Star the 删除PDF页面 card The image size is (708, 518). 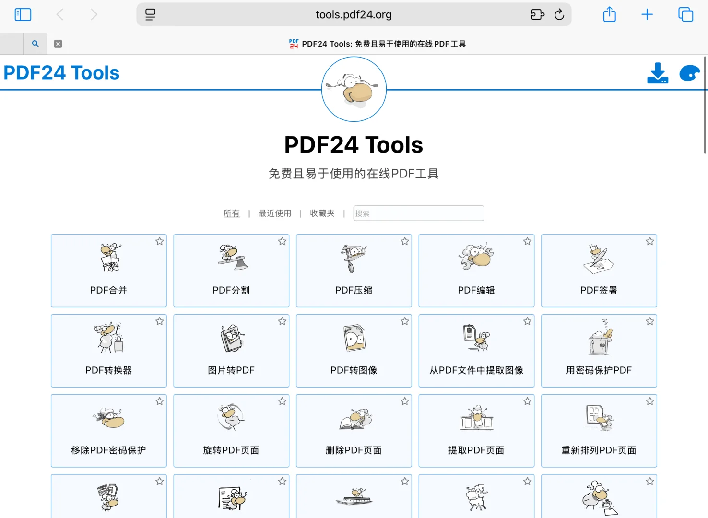405,401
